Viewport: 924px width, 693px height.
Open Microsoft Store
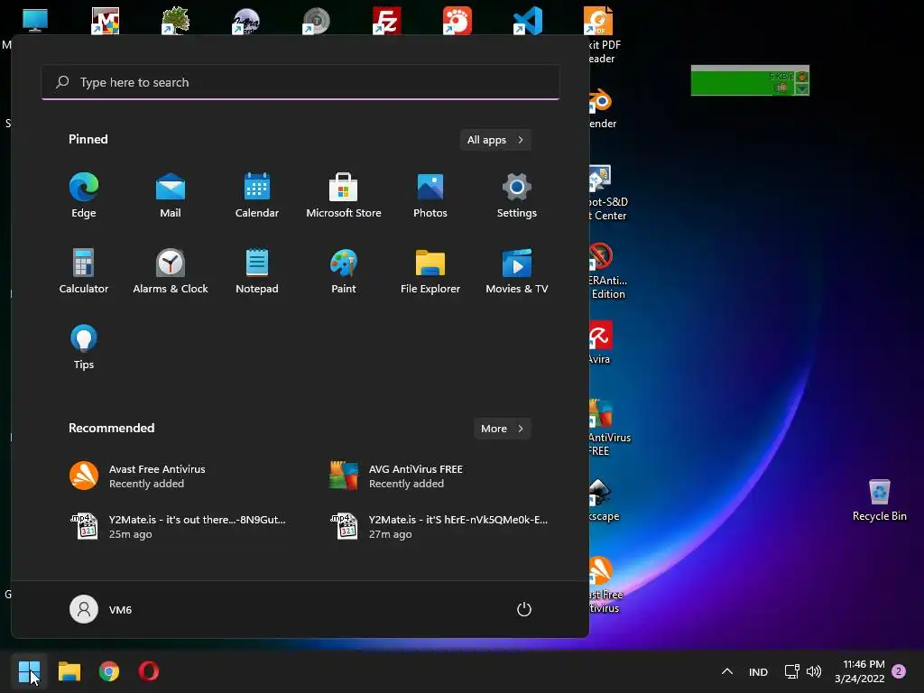pyautogui.click(x=344, y=196)
